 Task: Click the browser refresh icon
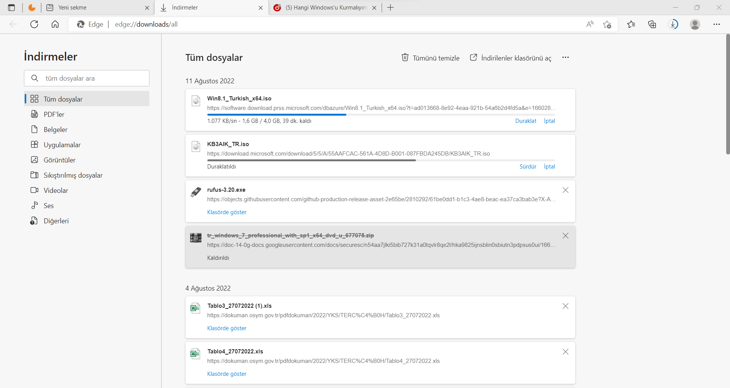click(x=34, y=24)
